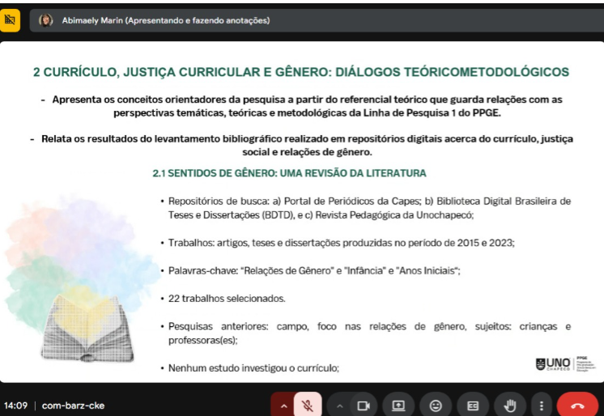Click the 14:09 clock in bottom bar

click(x=15, y=405)
